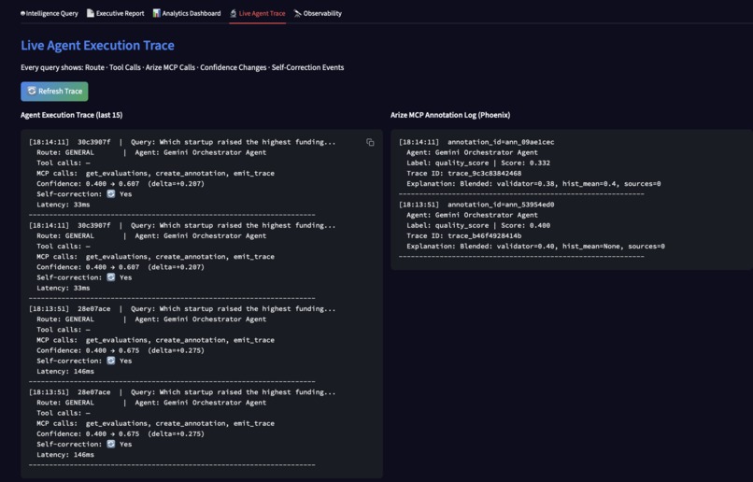Click the 'Score: 0.400' quality score line
753x482 pixels.
(x=478, y=225)
